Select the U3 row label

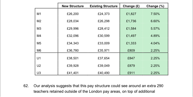[x=39, y=73]
